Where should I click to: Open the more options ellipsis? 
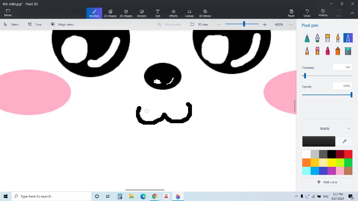[x=291, y=24]
